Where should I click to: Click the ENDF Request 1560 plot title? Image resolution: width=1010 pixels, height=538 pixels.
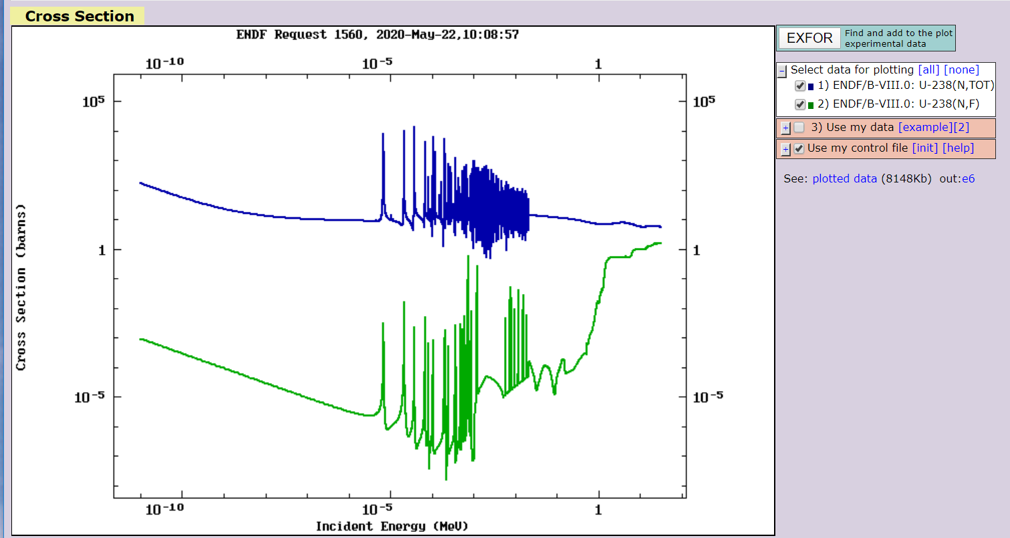378,34
